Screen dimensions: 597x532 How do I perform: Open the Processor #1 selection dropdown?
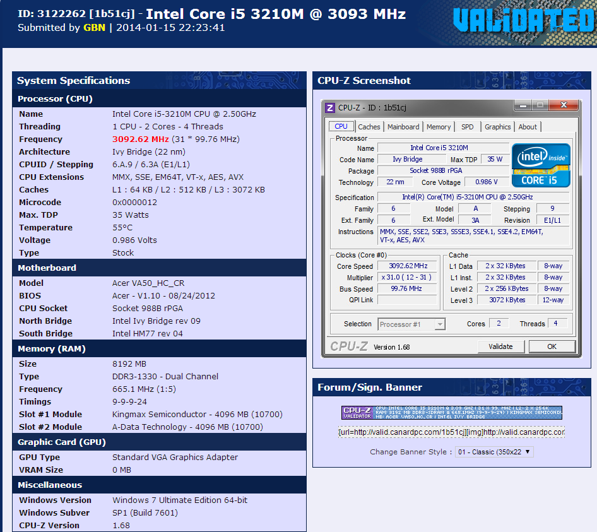pos(411,324)
